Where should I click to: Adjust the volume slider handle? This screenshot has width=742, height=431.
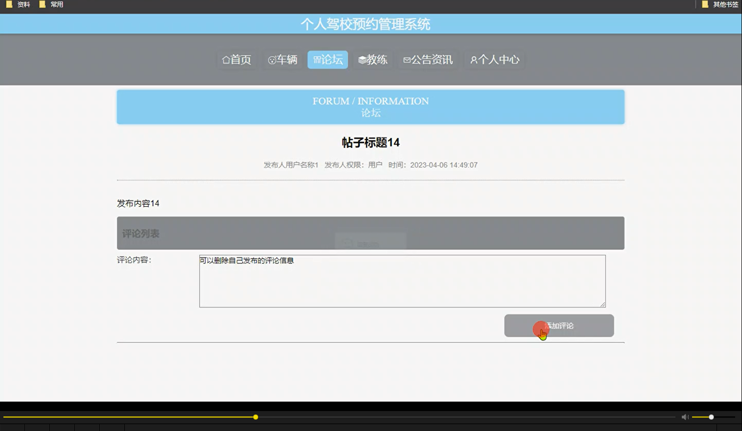(711, 417)
